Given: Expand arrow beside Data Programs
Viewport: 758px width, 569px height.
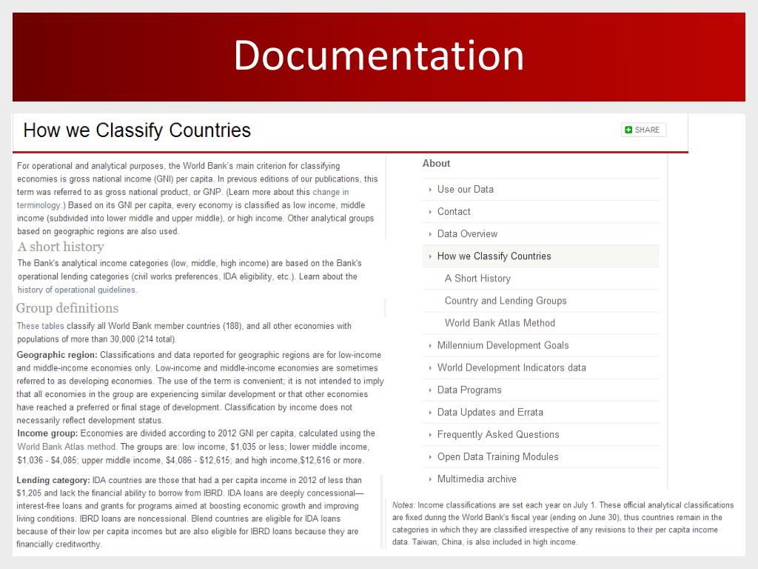Looking at the screenshot, I should click(430, 390).
